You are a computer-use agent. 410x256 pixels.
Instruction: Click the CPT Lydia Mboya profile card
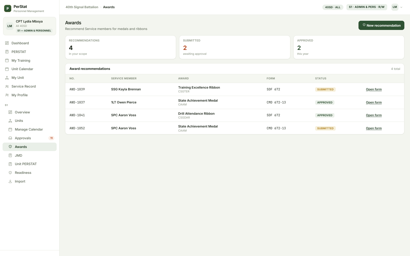point(29,26)
